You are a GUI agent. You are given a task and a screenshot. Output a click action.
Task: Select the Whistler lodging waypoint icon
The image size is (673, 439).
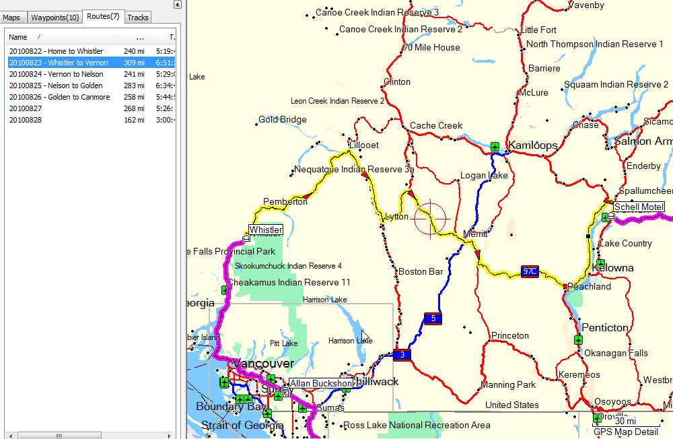(246, 238)
